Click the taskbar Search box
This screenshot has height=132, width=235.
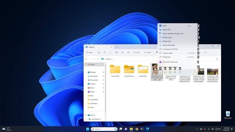tap(104, 129)
